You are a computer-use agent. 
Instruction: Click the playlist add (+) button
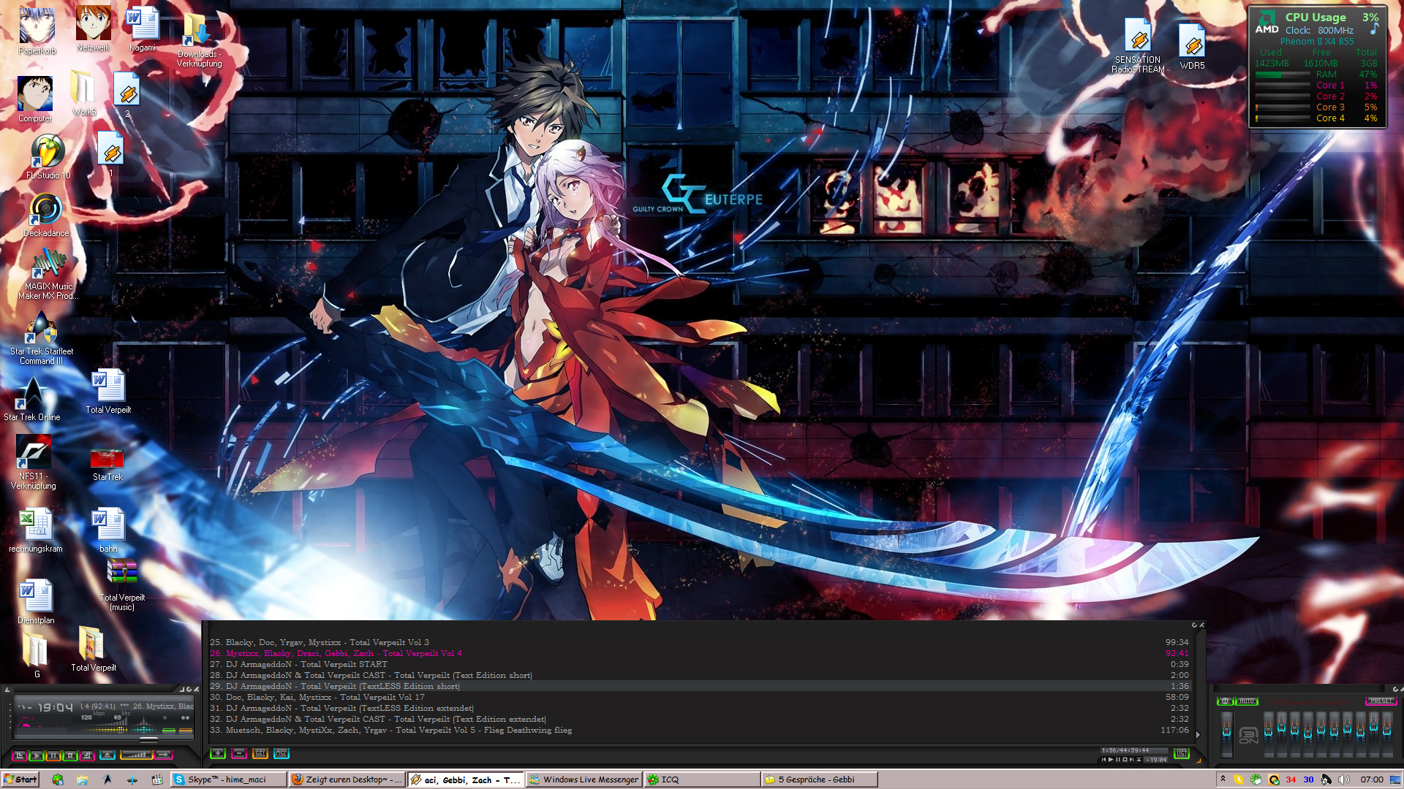(x=217, y=753)
